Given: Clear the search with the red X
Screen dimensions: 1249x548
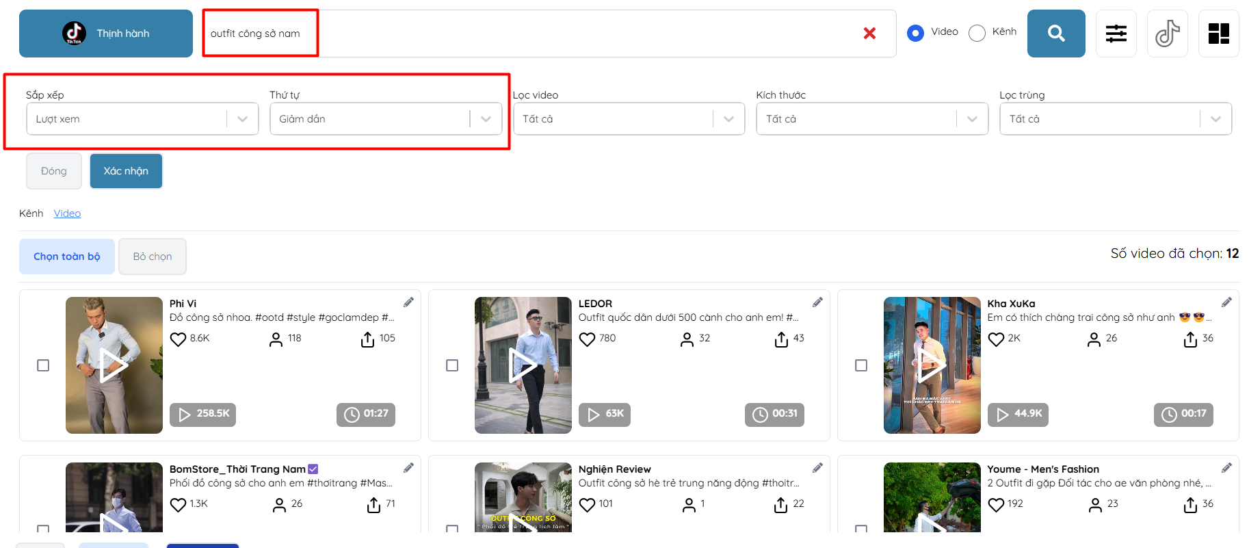Looking at the screenshot, I should coord(869,33).
